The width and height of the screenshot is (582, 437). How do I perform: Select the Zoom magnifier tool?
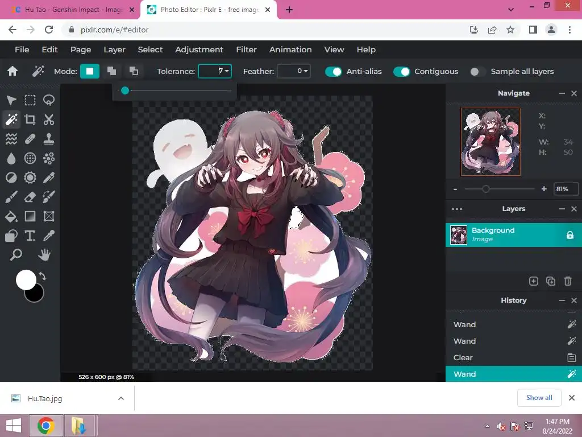15,255
